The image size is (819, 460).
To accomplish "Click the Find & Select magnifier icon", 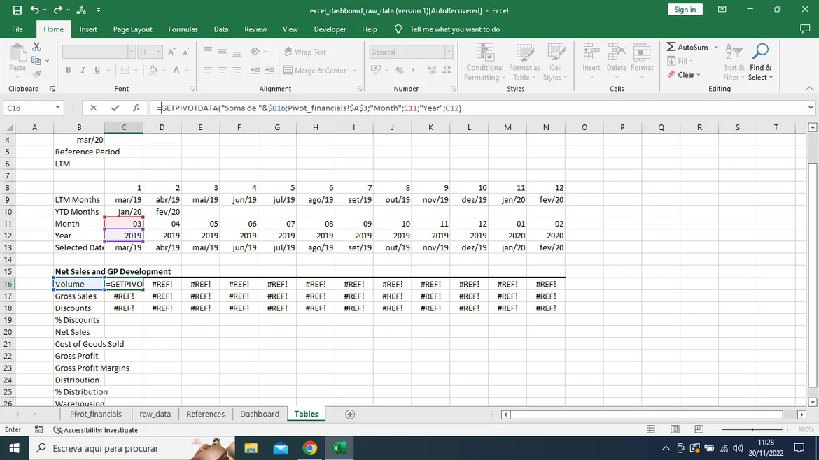I will (760, 52).
